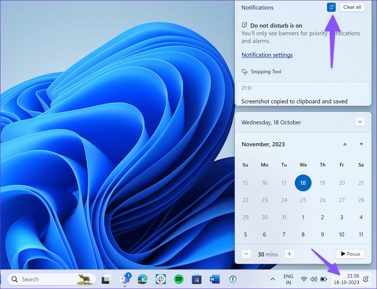
Task: Open Task View from the taskbar
Action: pyautogui.click(x=106, y=279)
